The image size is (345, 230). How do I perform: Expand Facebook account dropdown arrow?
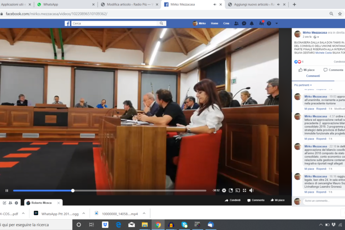[x=277, y=23]
